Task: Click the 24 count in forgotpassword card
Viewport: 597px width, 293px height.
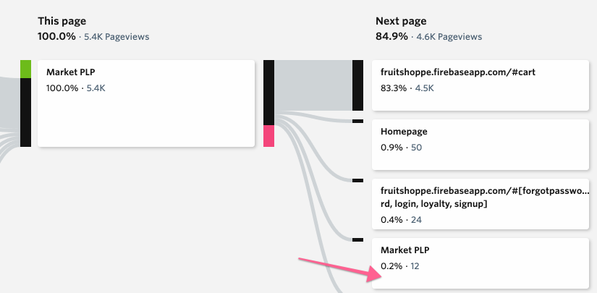Action: [x=416, y=219]
